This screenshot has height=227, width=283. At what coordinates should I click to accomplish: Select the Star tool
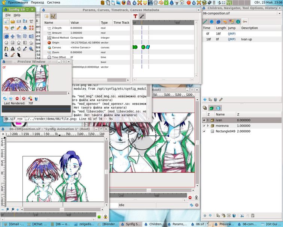(19, 43)
